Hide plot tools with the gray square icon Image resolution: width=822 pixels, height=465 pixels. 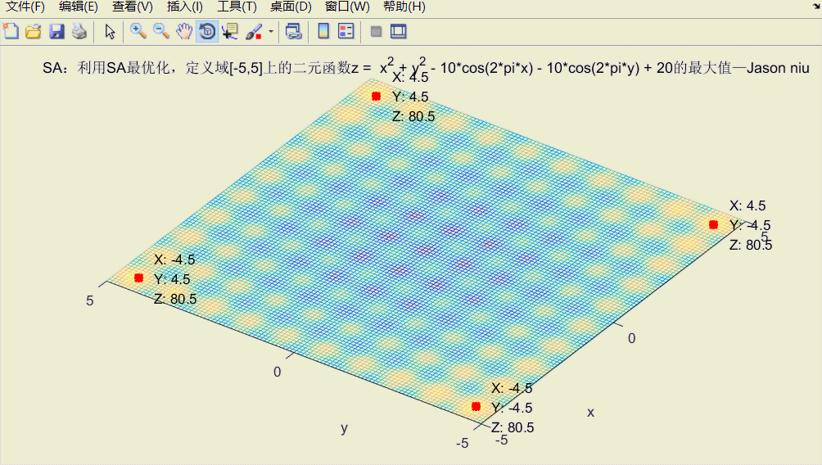pos(376,31)
